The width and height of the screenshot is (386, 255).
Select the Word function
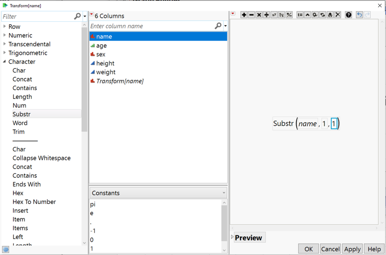pos(20,123)
